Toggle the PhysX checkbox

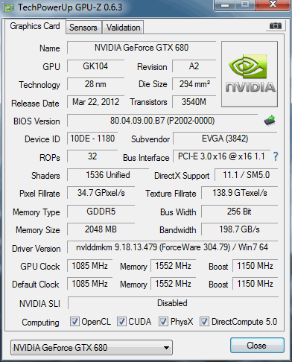(x=163, y=322)
